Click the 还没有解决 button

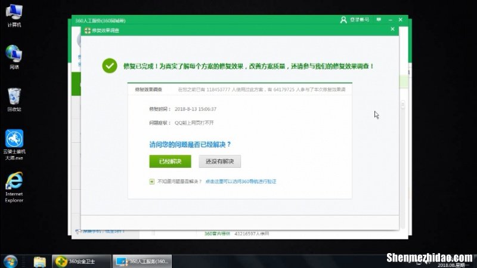pos(219,161)
